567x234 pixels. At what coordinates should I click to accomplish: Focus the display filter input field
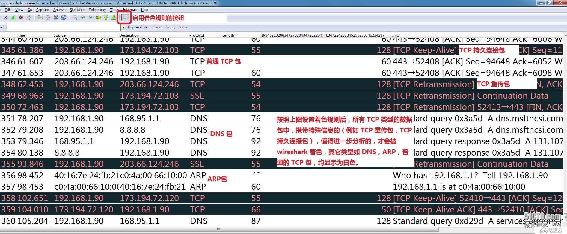[x=64, y=28]
